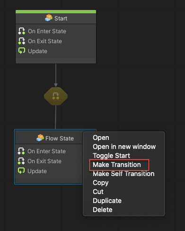Select Cut from the context menu
The width and height of the screenshot is (185, 231).
point(98,192)
